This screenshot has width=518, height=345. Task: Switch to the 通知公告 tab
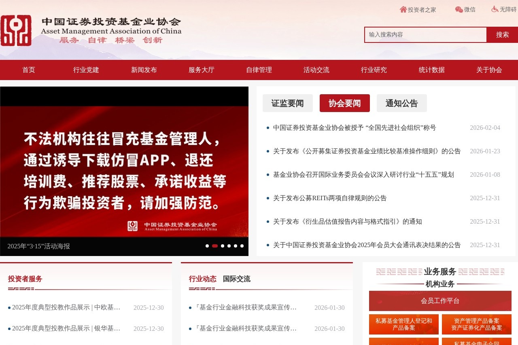tap(402, 103)
